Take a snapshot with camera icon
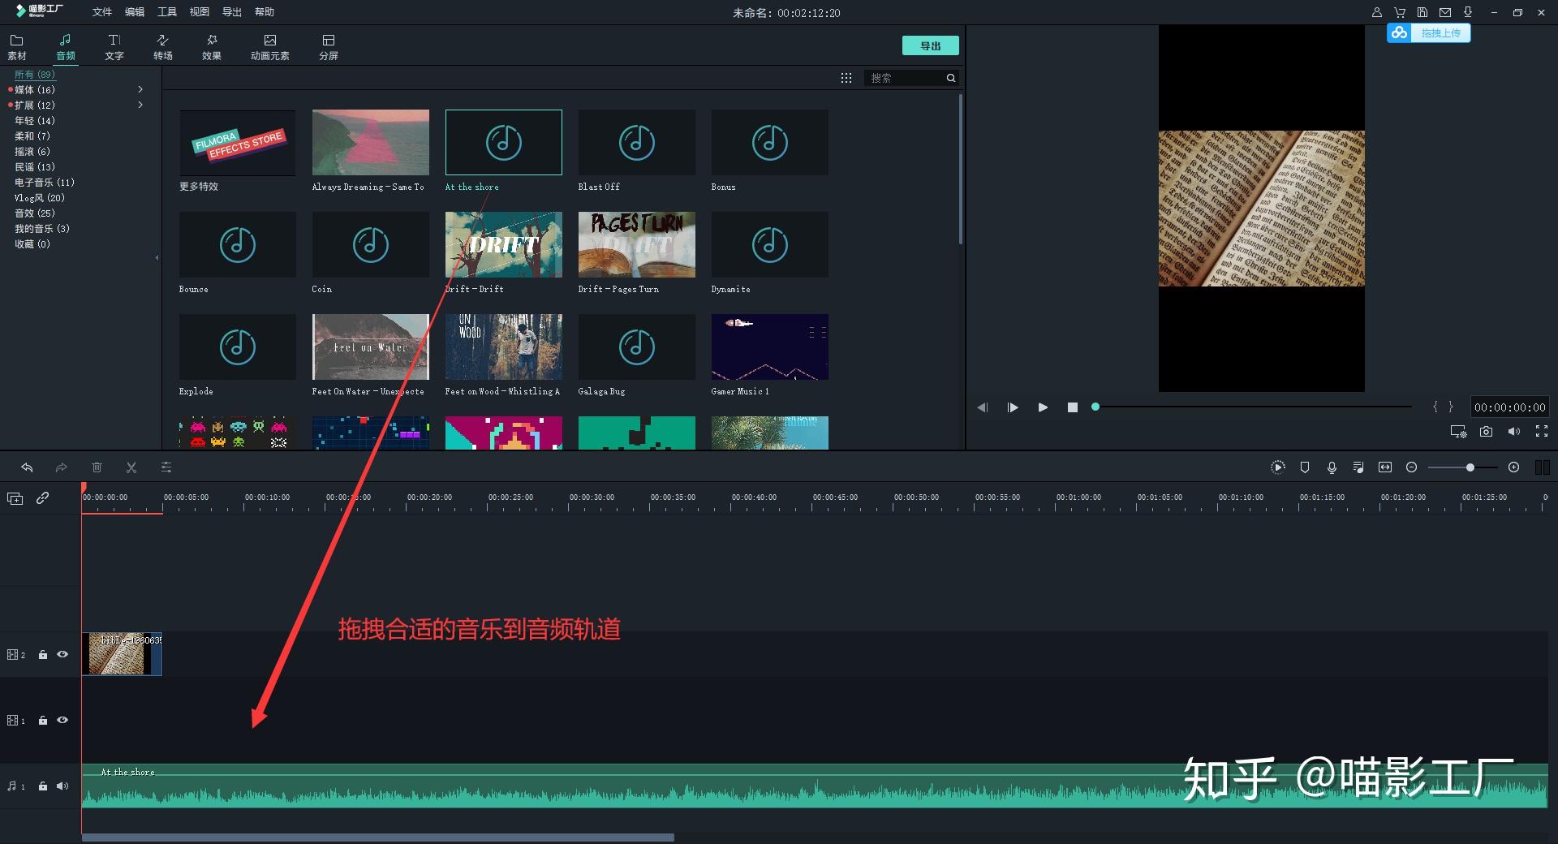The height and width of the screenshot is (844, 1558). 1486,432
